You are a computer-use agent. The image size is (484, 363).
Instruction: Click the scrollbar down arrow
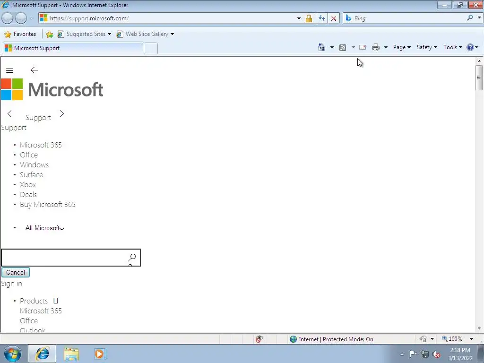pos(479,329)
